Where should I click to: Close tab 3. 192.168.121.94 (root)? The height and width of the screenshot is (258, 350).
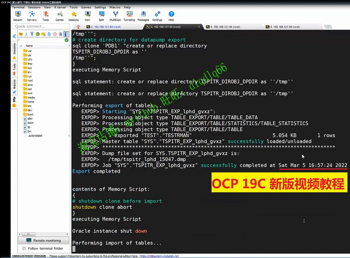click(x=199, y=27)
